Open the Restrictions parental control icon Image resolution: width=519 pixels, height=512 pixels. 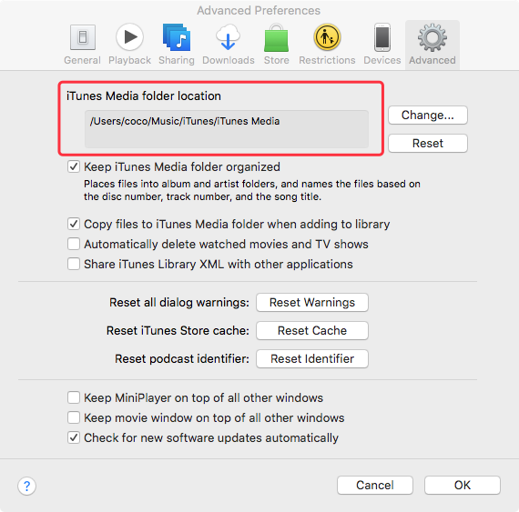click(x=327, y=37)
